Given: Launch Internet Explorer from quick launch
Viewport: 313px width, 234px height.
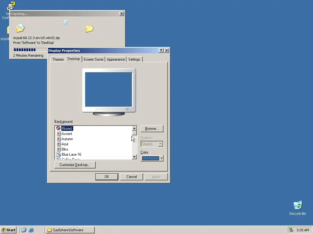Looking at the screenshot, I should click(31, 230).
